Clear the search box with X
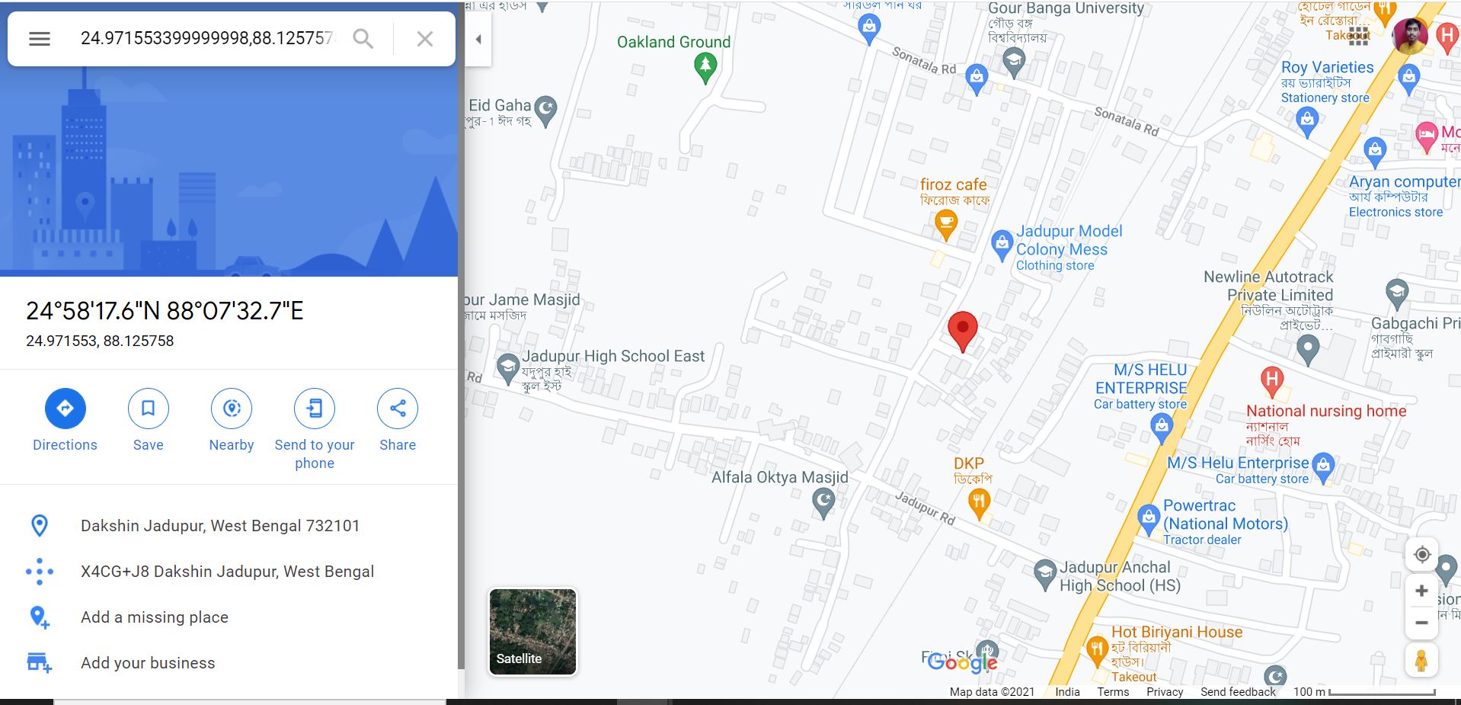This screenshot has width=1461, height=705. click(425, 39)
